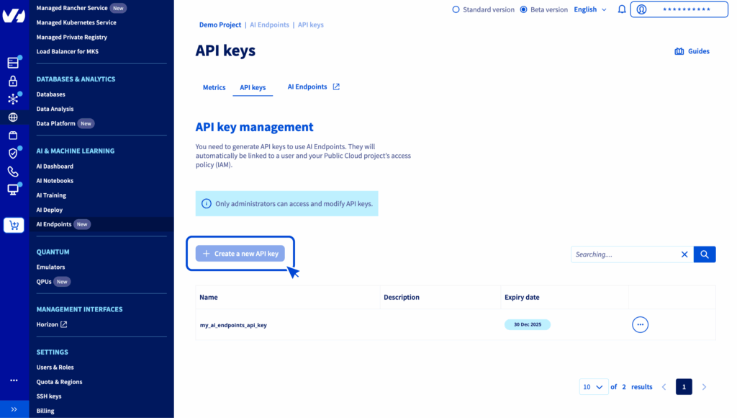
Task: Open actions menu for my_ai_endpoints_api_key
Action: pos(640,324)
